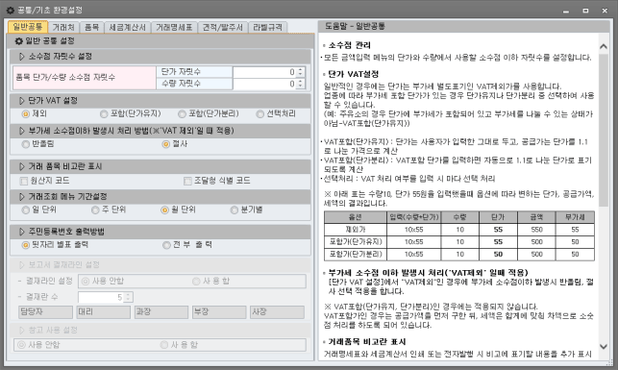
Task: Select the 제외 VAT radio button
Action: [x=26, y=114]
